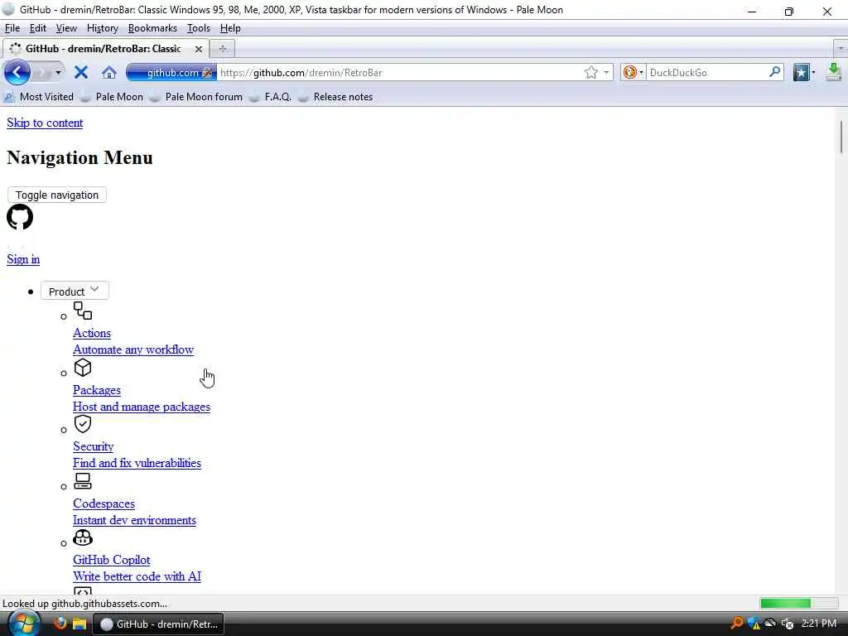This screenshot has height=636, width=848.
Task: Open the Most Visited bookmark
Action: [39, 97]
